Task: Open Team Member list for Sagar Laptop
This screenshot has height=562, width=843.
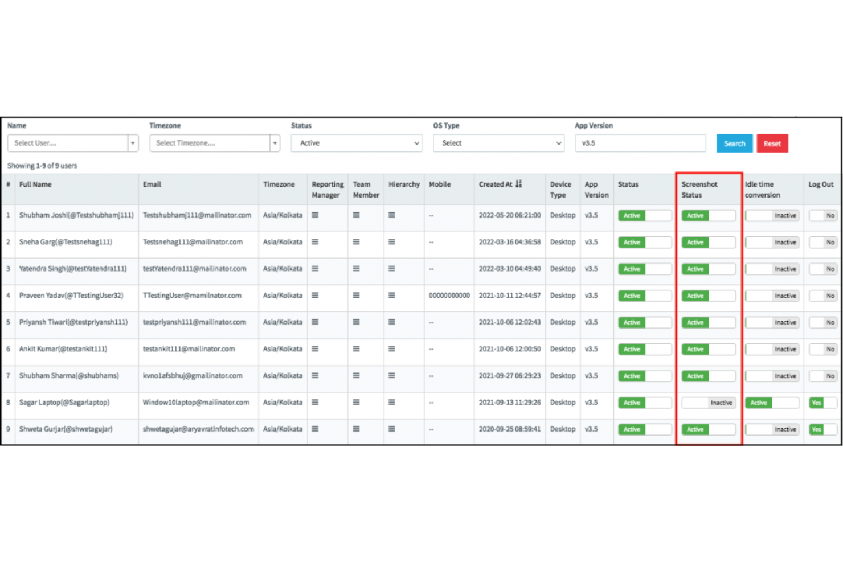Action: coord(356,403)
